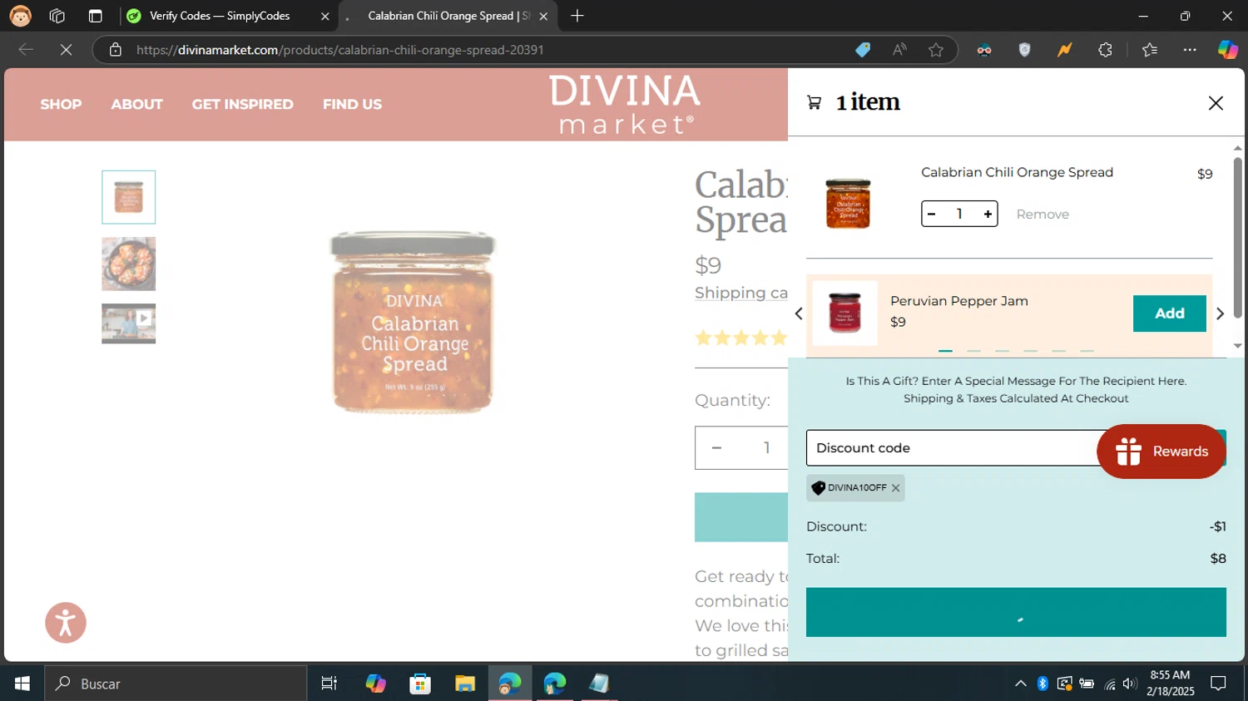Open Task View on the taskbar
This screenshot has height=701, width=1248.
click(329, 684)
